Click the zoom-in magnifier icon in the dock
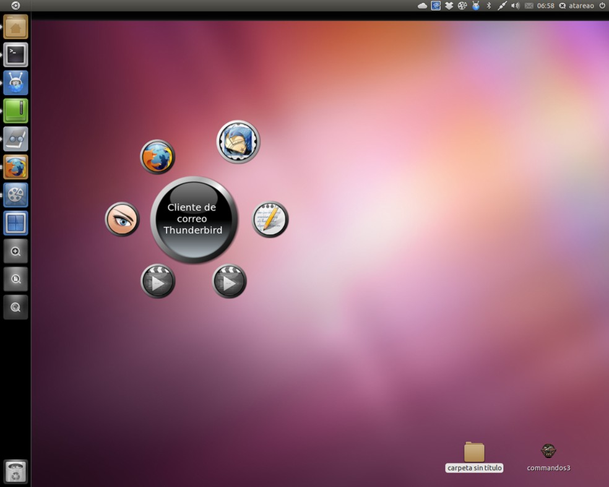This screenshot has height=487, width=609. (x=15, y=251)
